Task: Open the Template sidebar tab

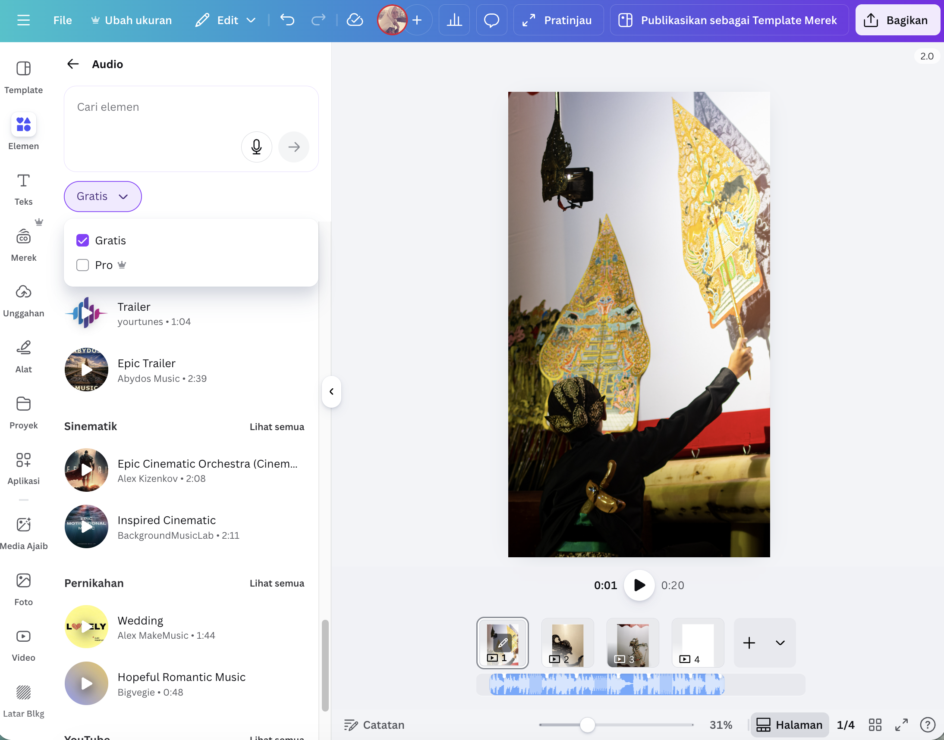Action: pyautogui.click(x=23, y=77)
